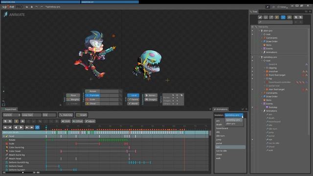The height and width of the screenshot is (176, 313).
Task: Toggle the visibility dot for spineboy-pro skeleton
Action: point(252,57)
